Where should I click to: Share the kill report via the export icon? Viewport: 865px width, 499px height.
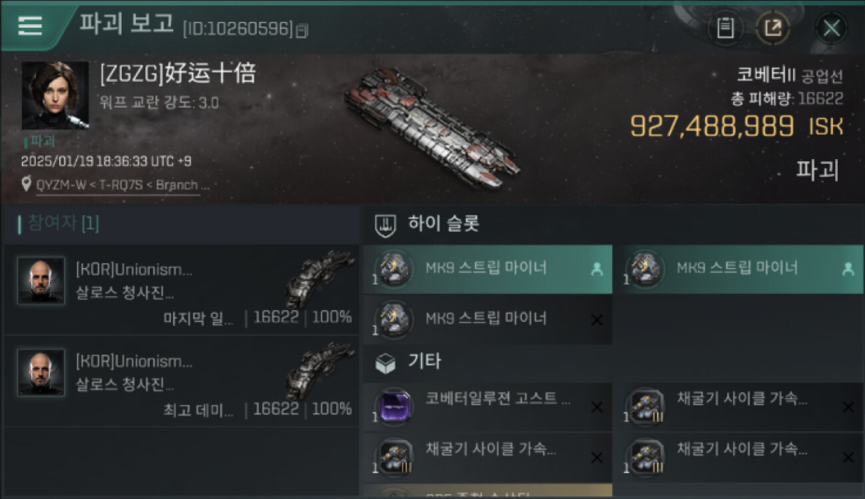773,28
